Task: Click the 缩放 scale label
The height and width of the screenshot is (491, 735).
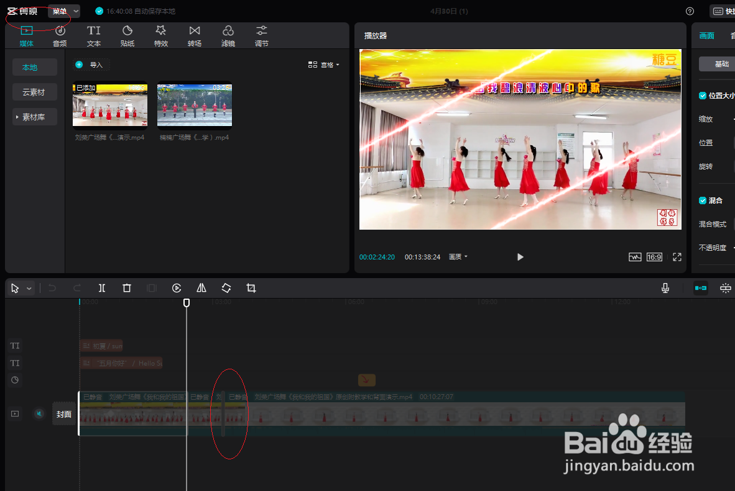Action: pyautogui.click(x=706, y=119)
